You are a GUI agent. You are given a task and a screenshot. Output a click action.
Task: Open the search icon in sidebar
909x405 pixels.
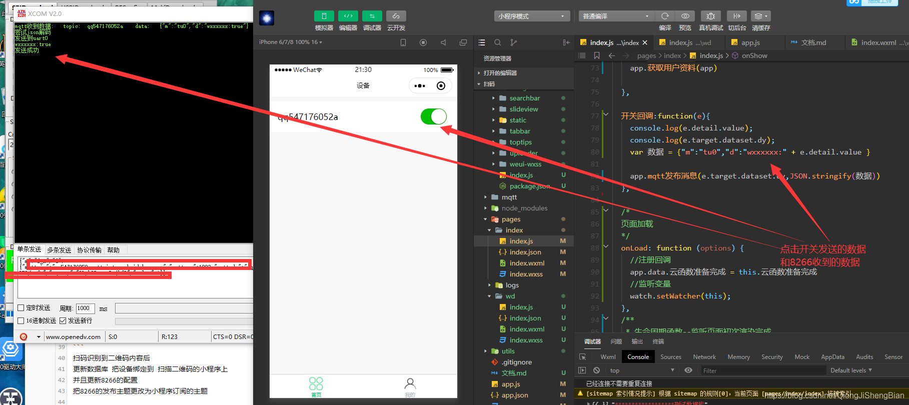(x=498, y=42)
